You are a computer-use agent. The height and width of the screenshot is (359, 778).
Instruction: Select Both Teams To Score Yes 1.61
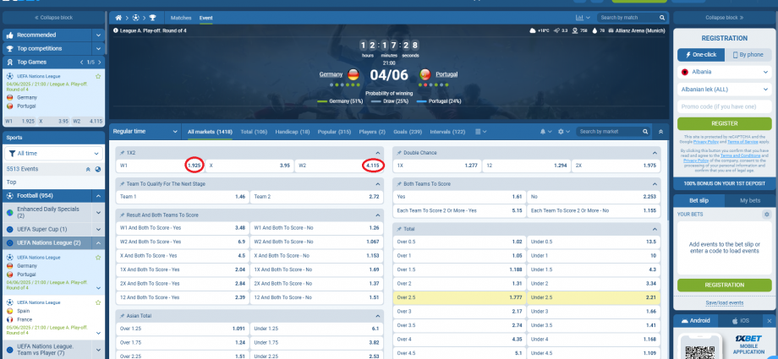(x=459, y=197)
